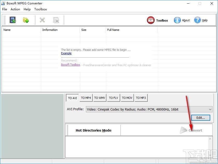
Task: Click the Clear list icon
Action: click(56, 20)
